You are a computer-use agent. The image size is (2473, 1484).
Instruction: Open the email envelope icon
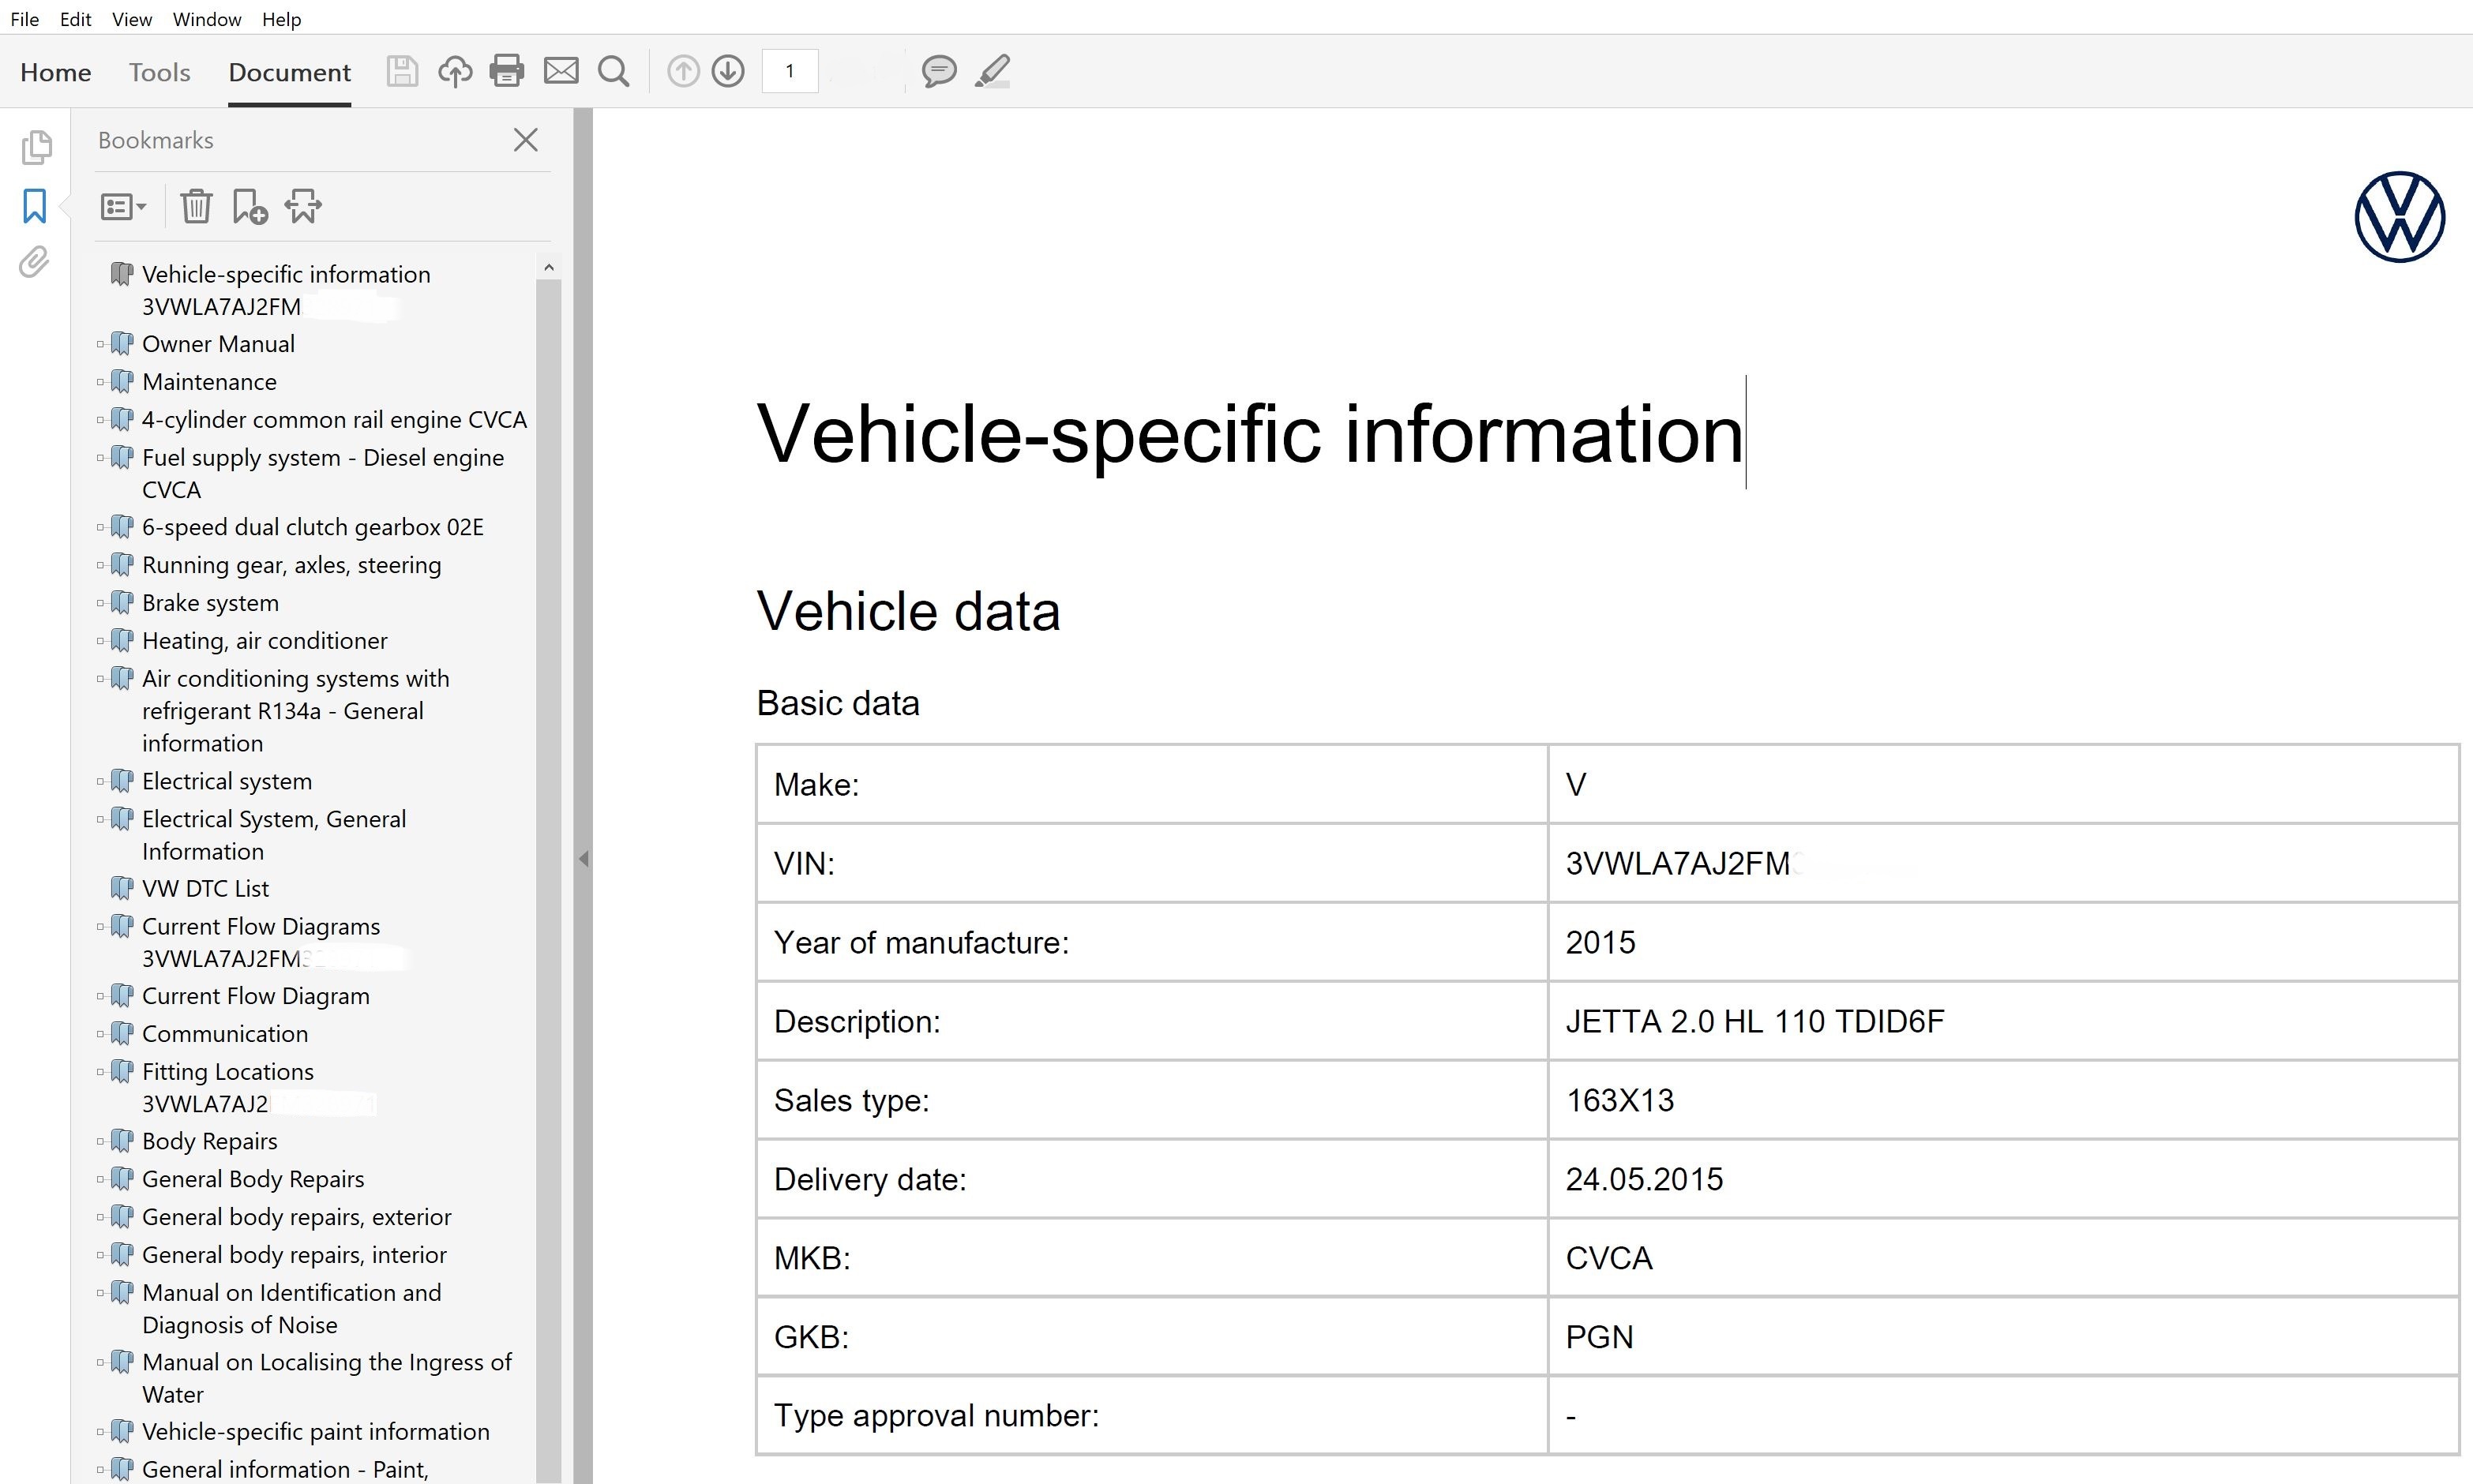(561, 71)
